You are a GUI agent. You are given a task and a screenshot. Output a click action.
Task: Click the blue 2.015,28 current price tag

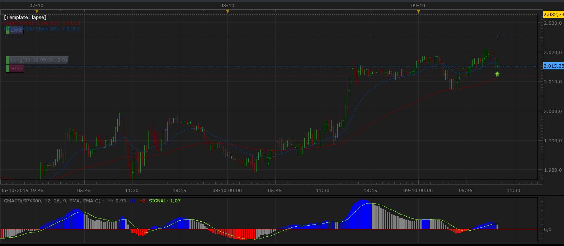pos(553,66)
